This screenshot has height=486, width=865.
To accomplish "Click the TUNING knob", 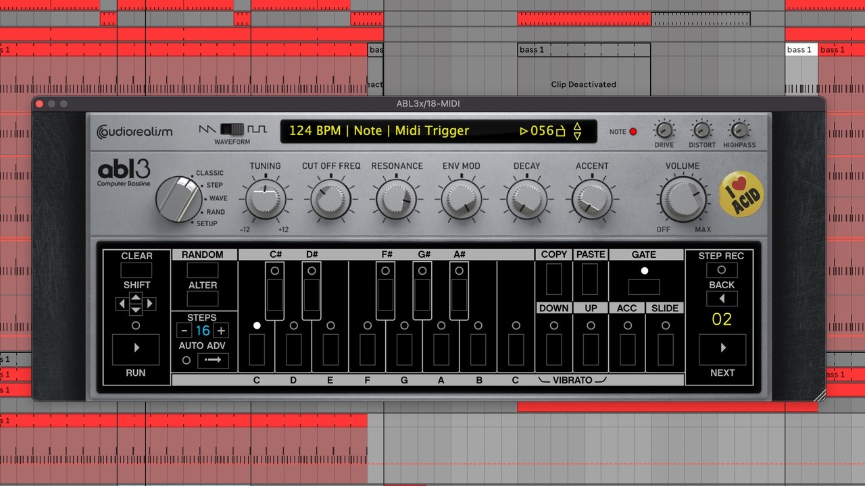I will pyautogui.click(x=265, y=200).
